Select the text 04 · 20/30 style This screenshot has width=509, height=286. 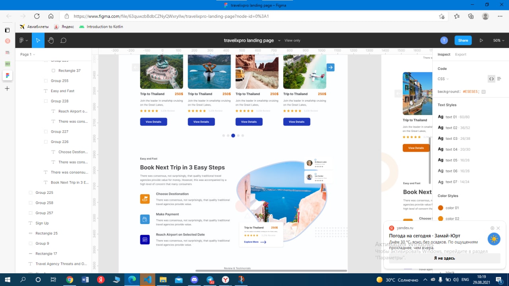[454, 149]
